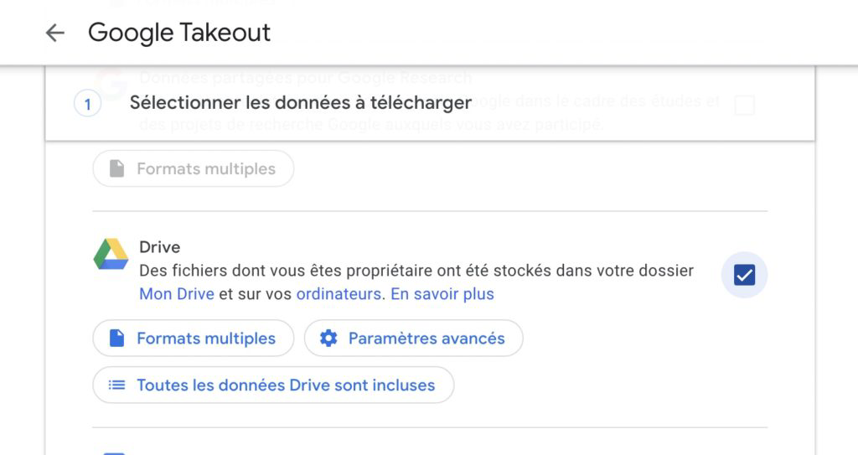Open Paramètres avancés for Drive
Screen dimensions: 858x455
[x=414, y=339]
